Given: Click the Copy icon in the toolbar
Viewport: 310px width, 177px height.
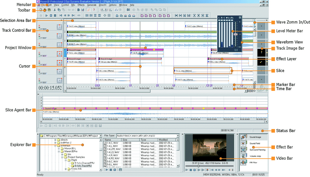Looking at the screenshot, I should click(x=59, y=10).
